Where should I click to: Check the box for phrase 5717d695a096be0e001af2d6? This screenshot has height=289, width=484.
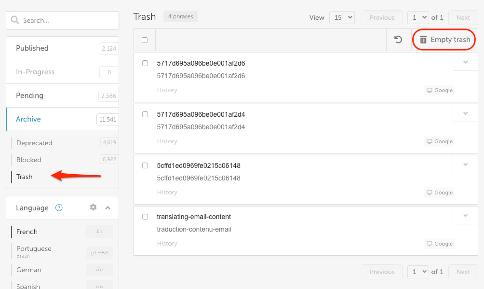click(145, 63)
